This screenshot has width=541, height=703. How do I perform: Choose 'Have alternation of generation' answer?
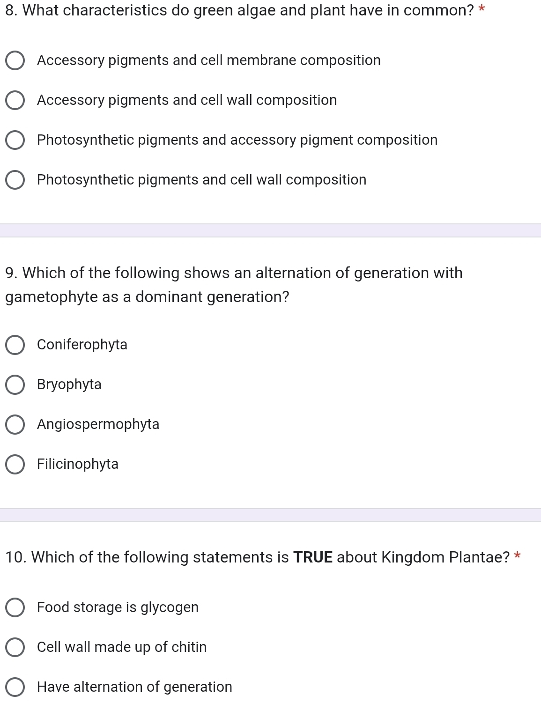point(15,687)
